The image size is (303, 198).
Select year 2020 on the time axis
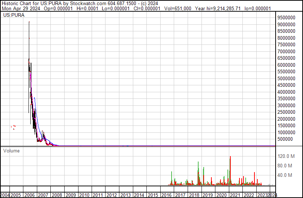(221, 195)
